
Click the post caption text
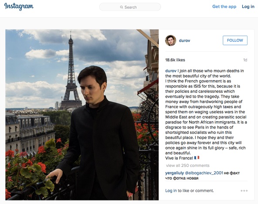point(206,115)
